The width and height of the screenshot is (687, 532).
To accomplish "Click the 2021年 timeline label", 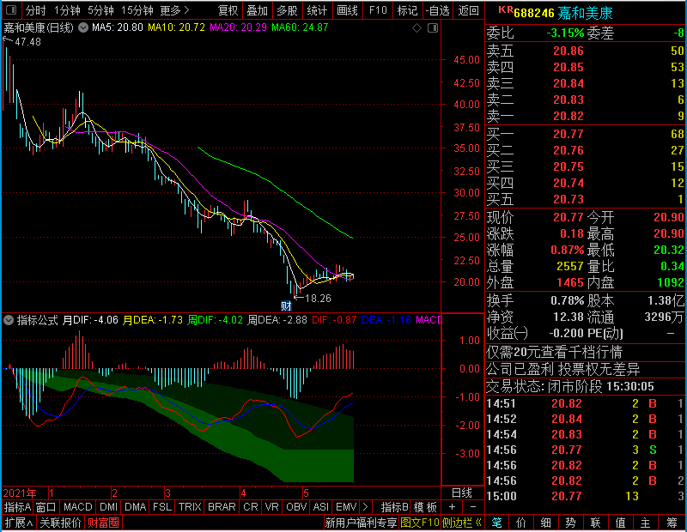I will (x=20, y=493).
